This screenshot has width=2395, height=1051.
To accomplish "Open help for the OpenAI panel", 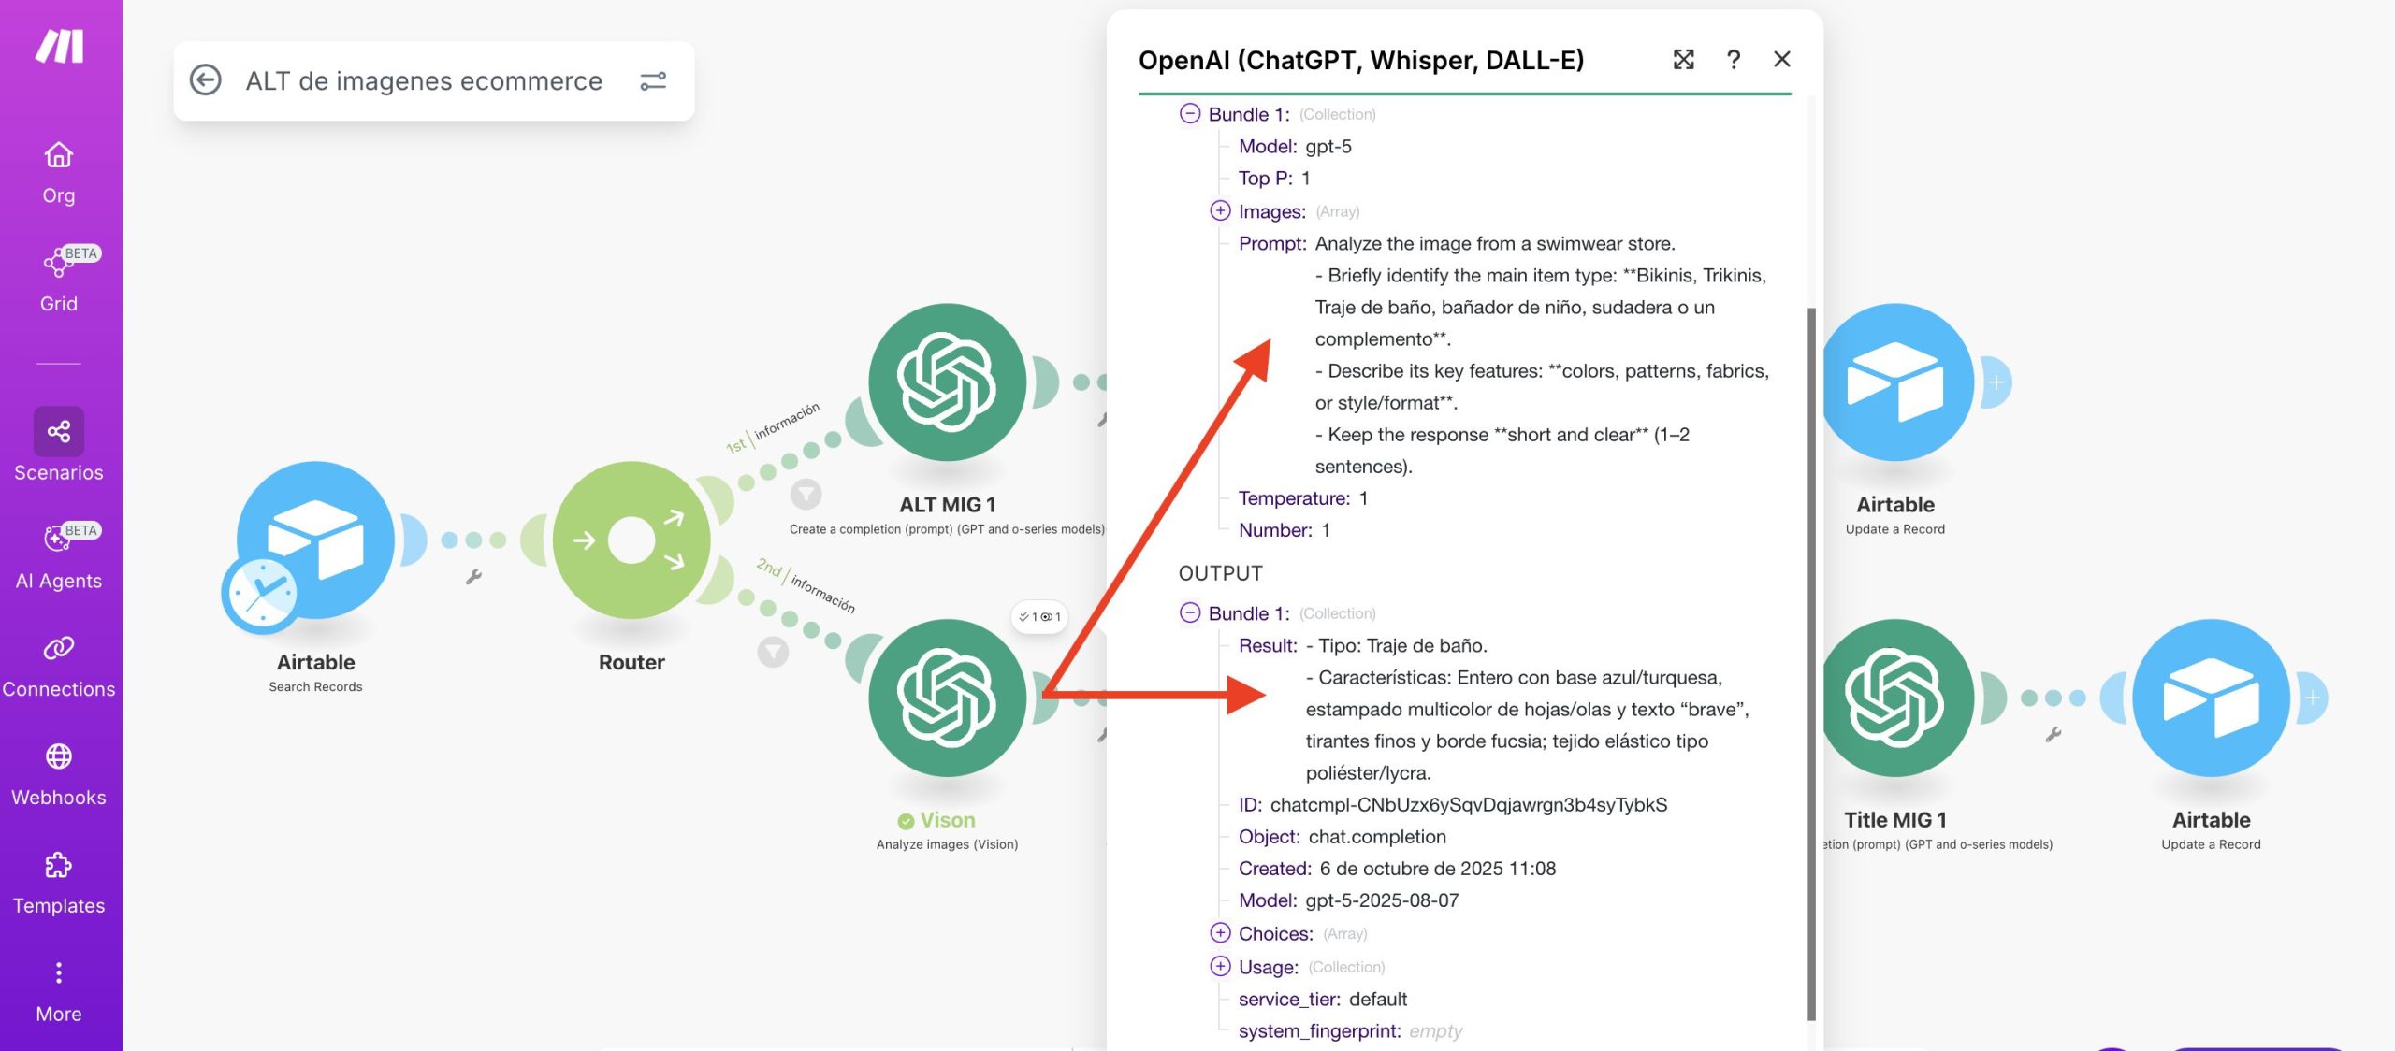I will [1733, 60].
